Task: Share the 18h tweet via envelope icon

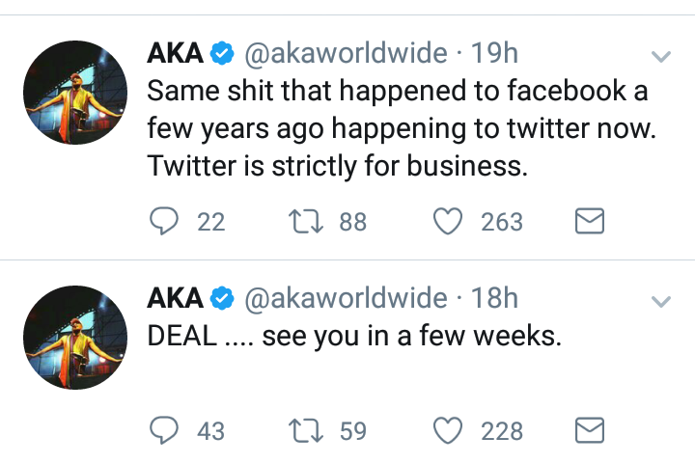Action: point(589,430)
